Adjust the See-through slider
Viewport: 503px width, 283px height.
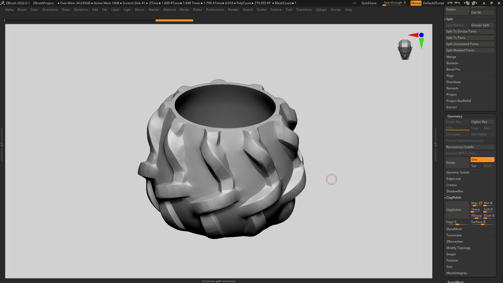pos(395,3)
